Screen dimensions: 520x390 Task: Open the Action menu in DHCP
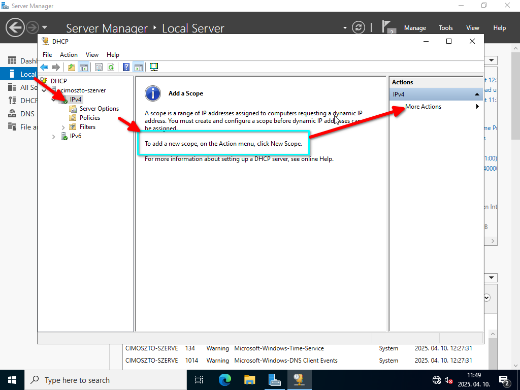tap(69, 55)
